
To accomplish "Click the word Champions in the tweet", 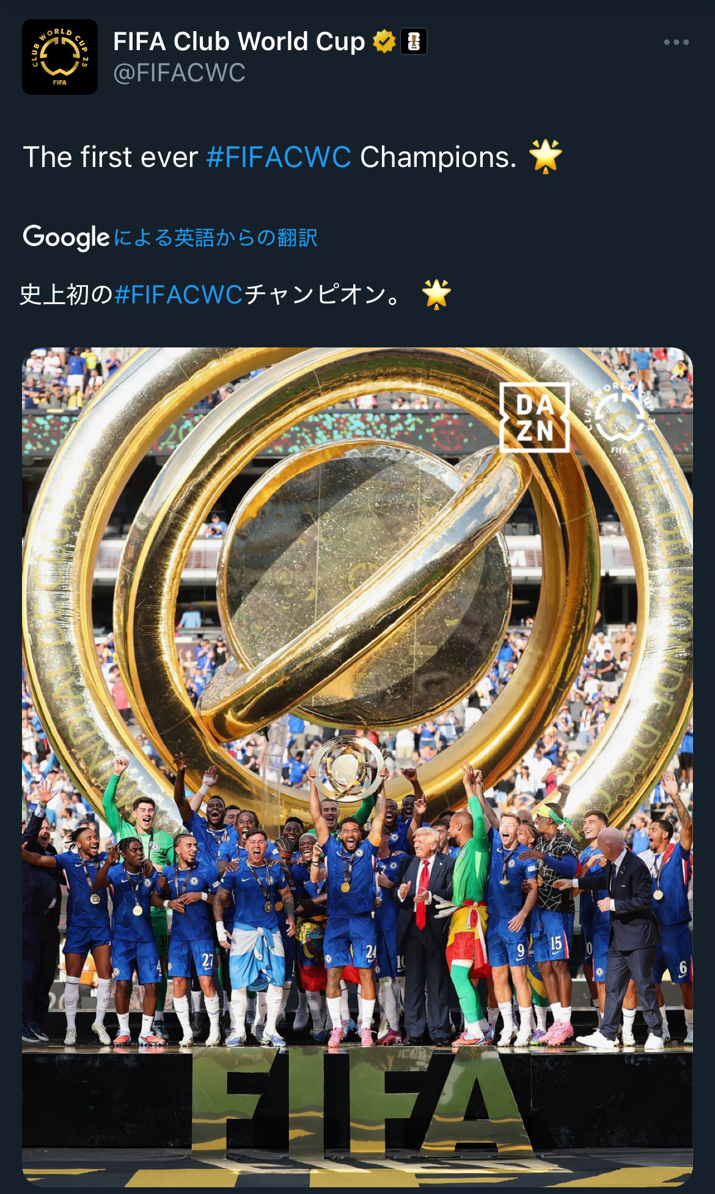I will pos(438,157).
